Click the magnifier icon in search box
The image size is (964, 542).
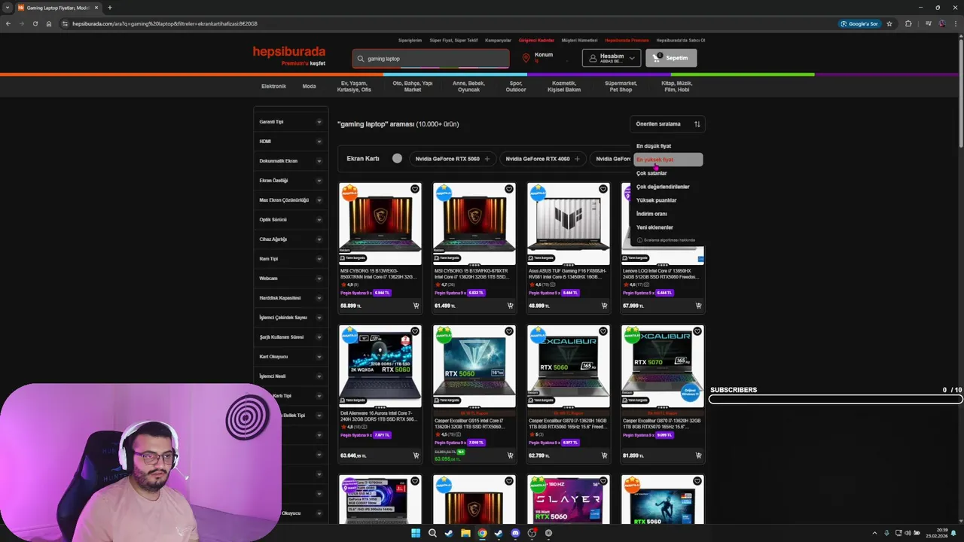click(361, 59)
